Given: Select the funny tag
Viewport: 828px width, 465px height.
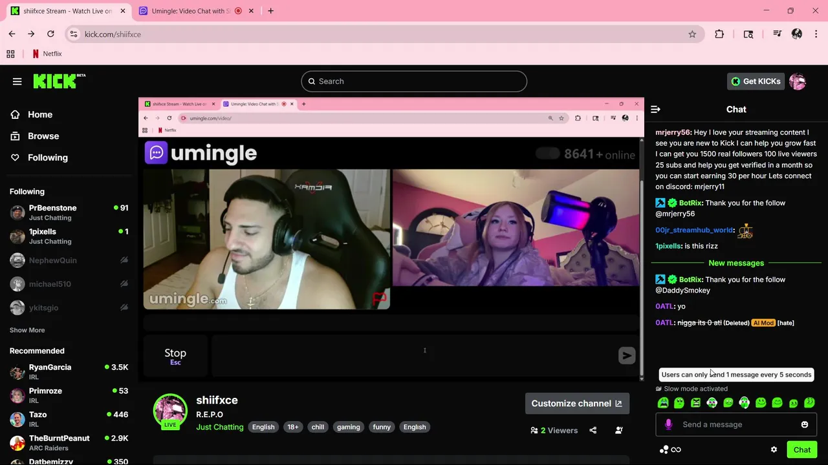Looking at the screenshot, I should click(382, 427).
